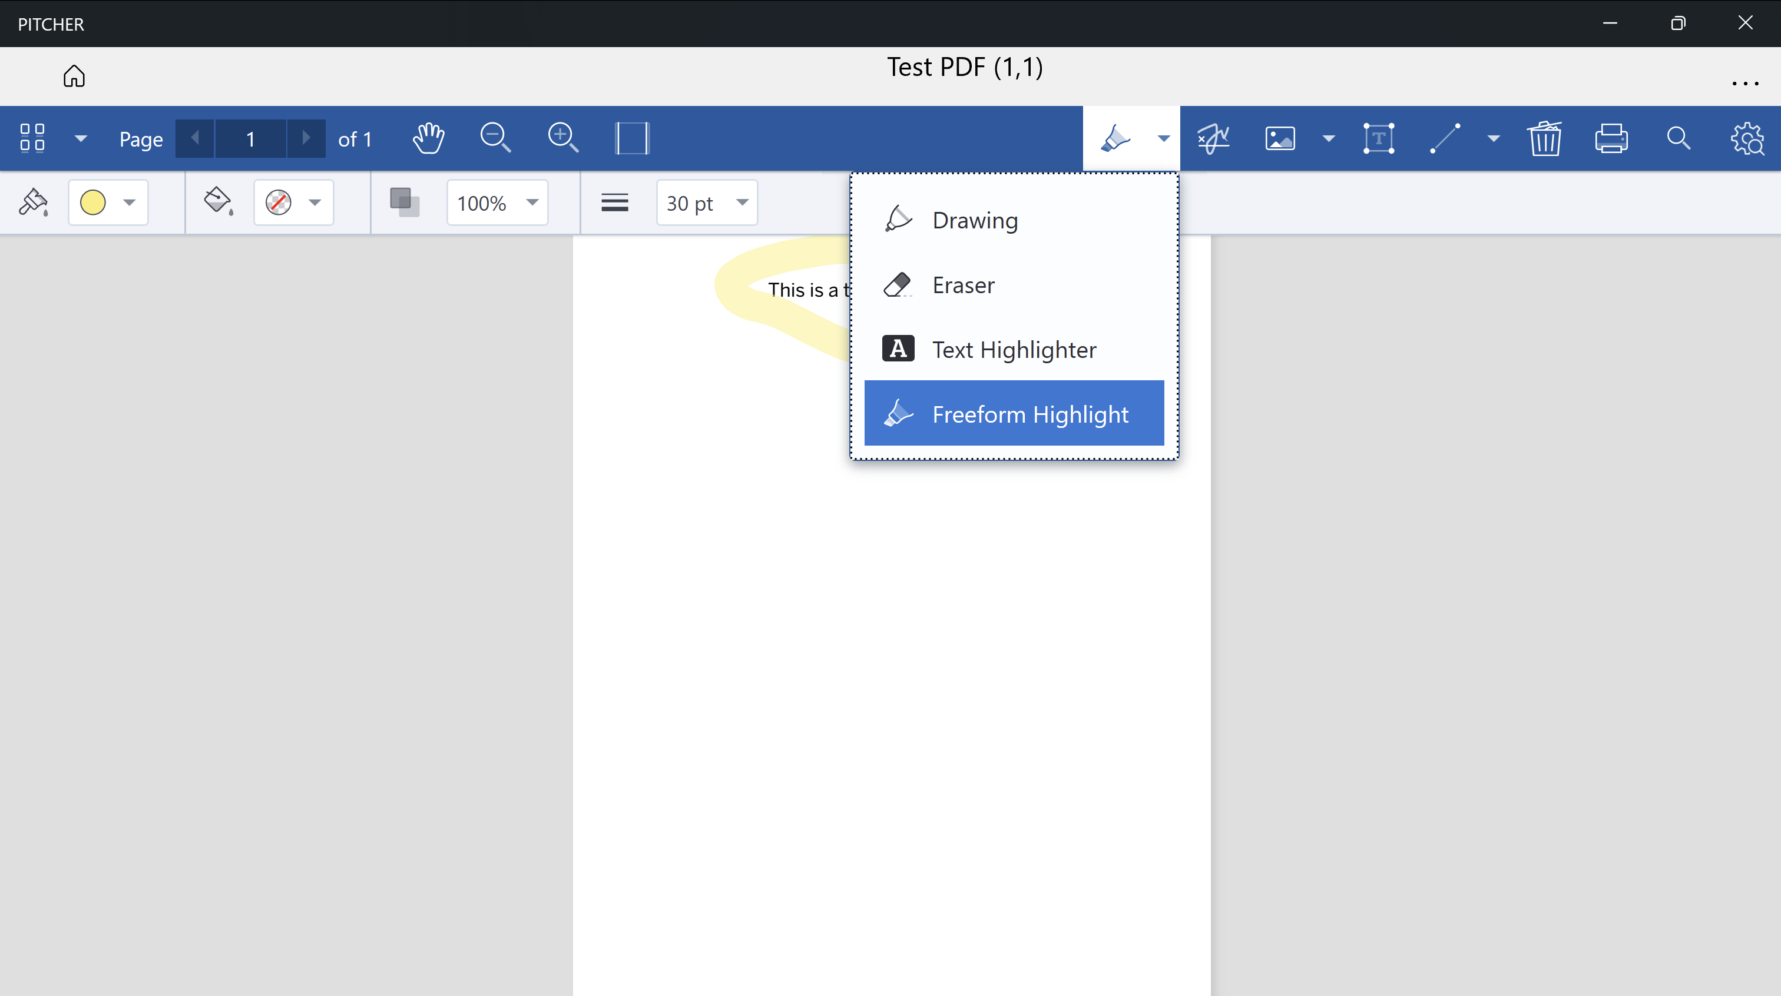
Task: Click the trash delete annotations icon
Action: tap(1544, 138)
